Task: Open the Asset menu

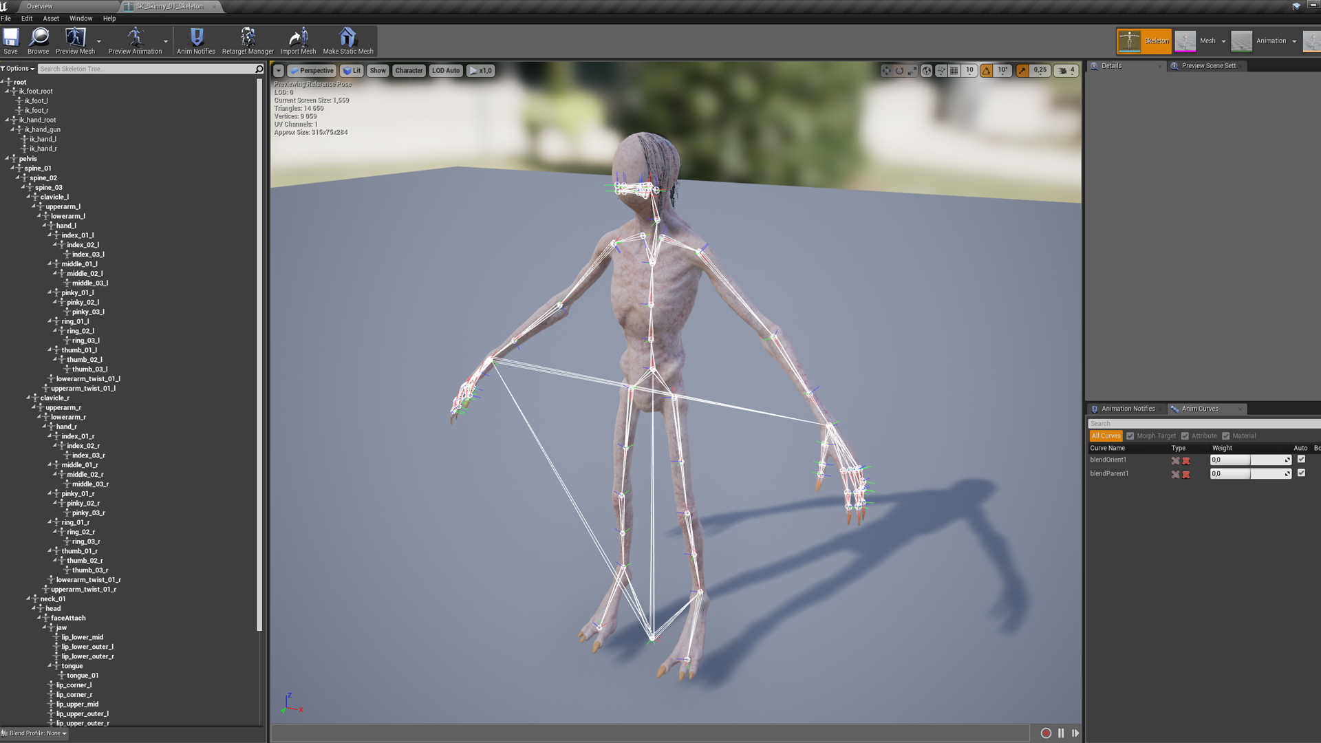Action: [x=51, y=19]
